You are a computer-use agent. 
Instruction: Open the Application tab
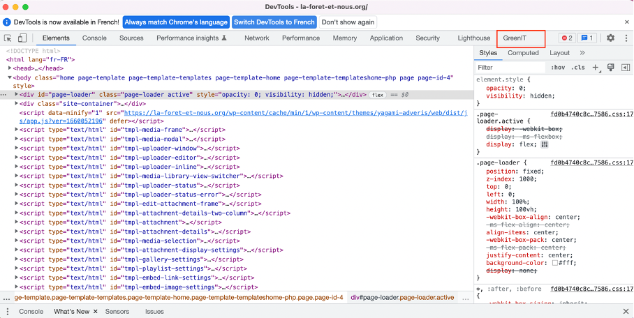tap(386, 38)
